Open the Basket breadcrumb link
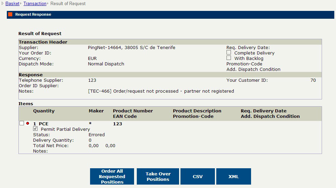Image resolution: width=336 pixels, height=188 pixels. (12, 3)
